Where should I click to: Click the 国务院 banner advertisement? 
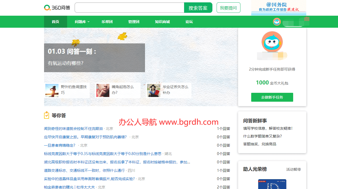(278, 8)
